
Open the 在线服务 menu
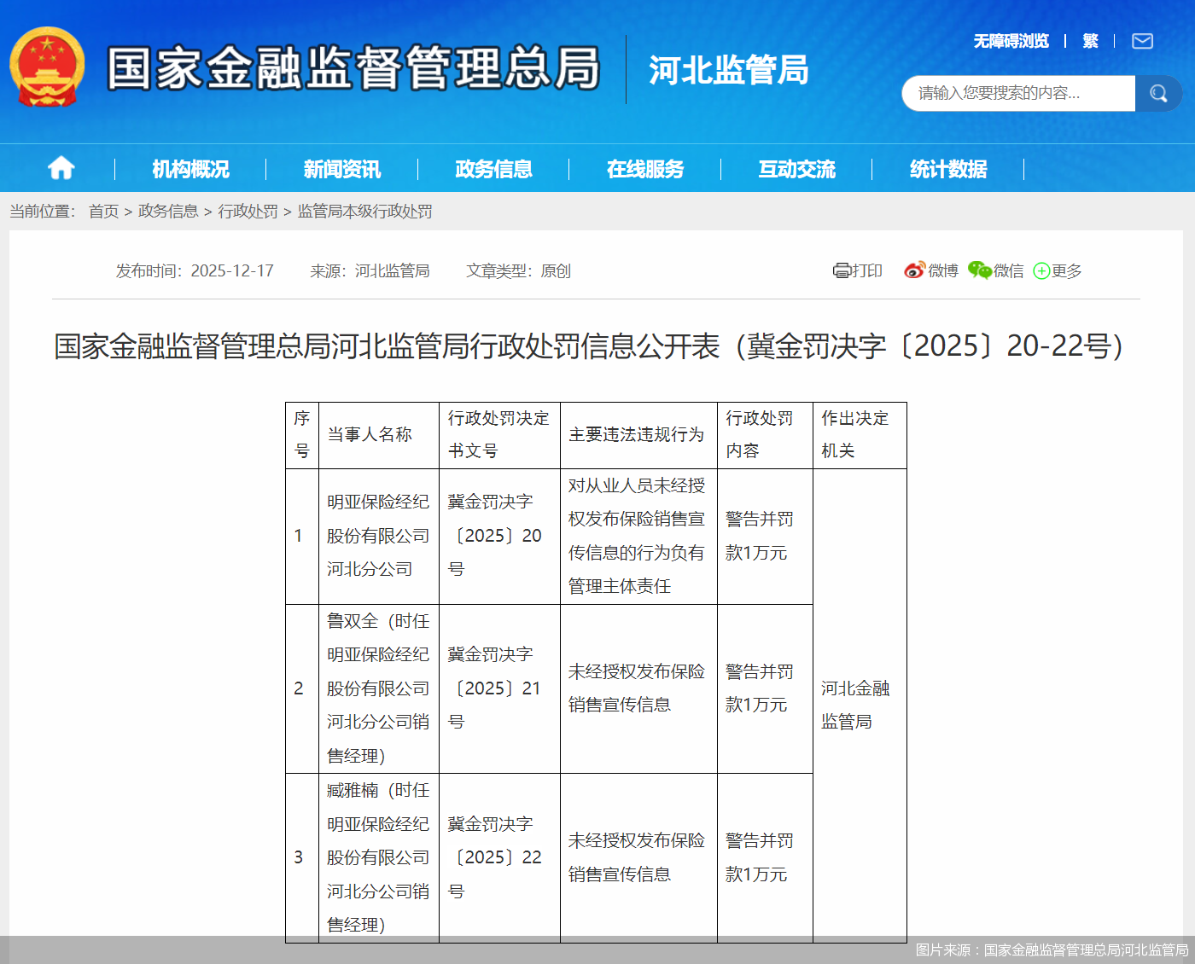coord(645,168)
